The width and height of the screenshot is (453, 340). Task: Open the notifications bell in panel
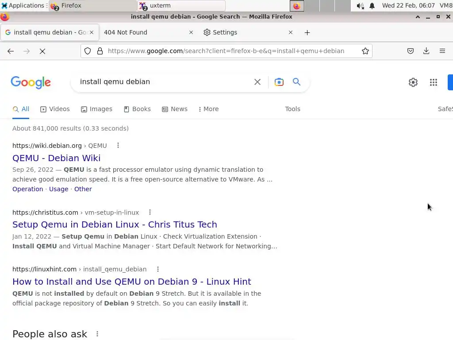(x=372, y=6)
